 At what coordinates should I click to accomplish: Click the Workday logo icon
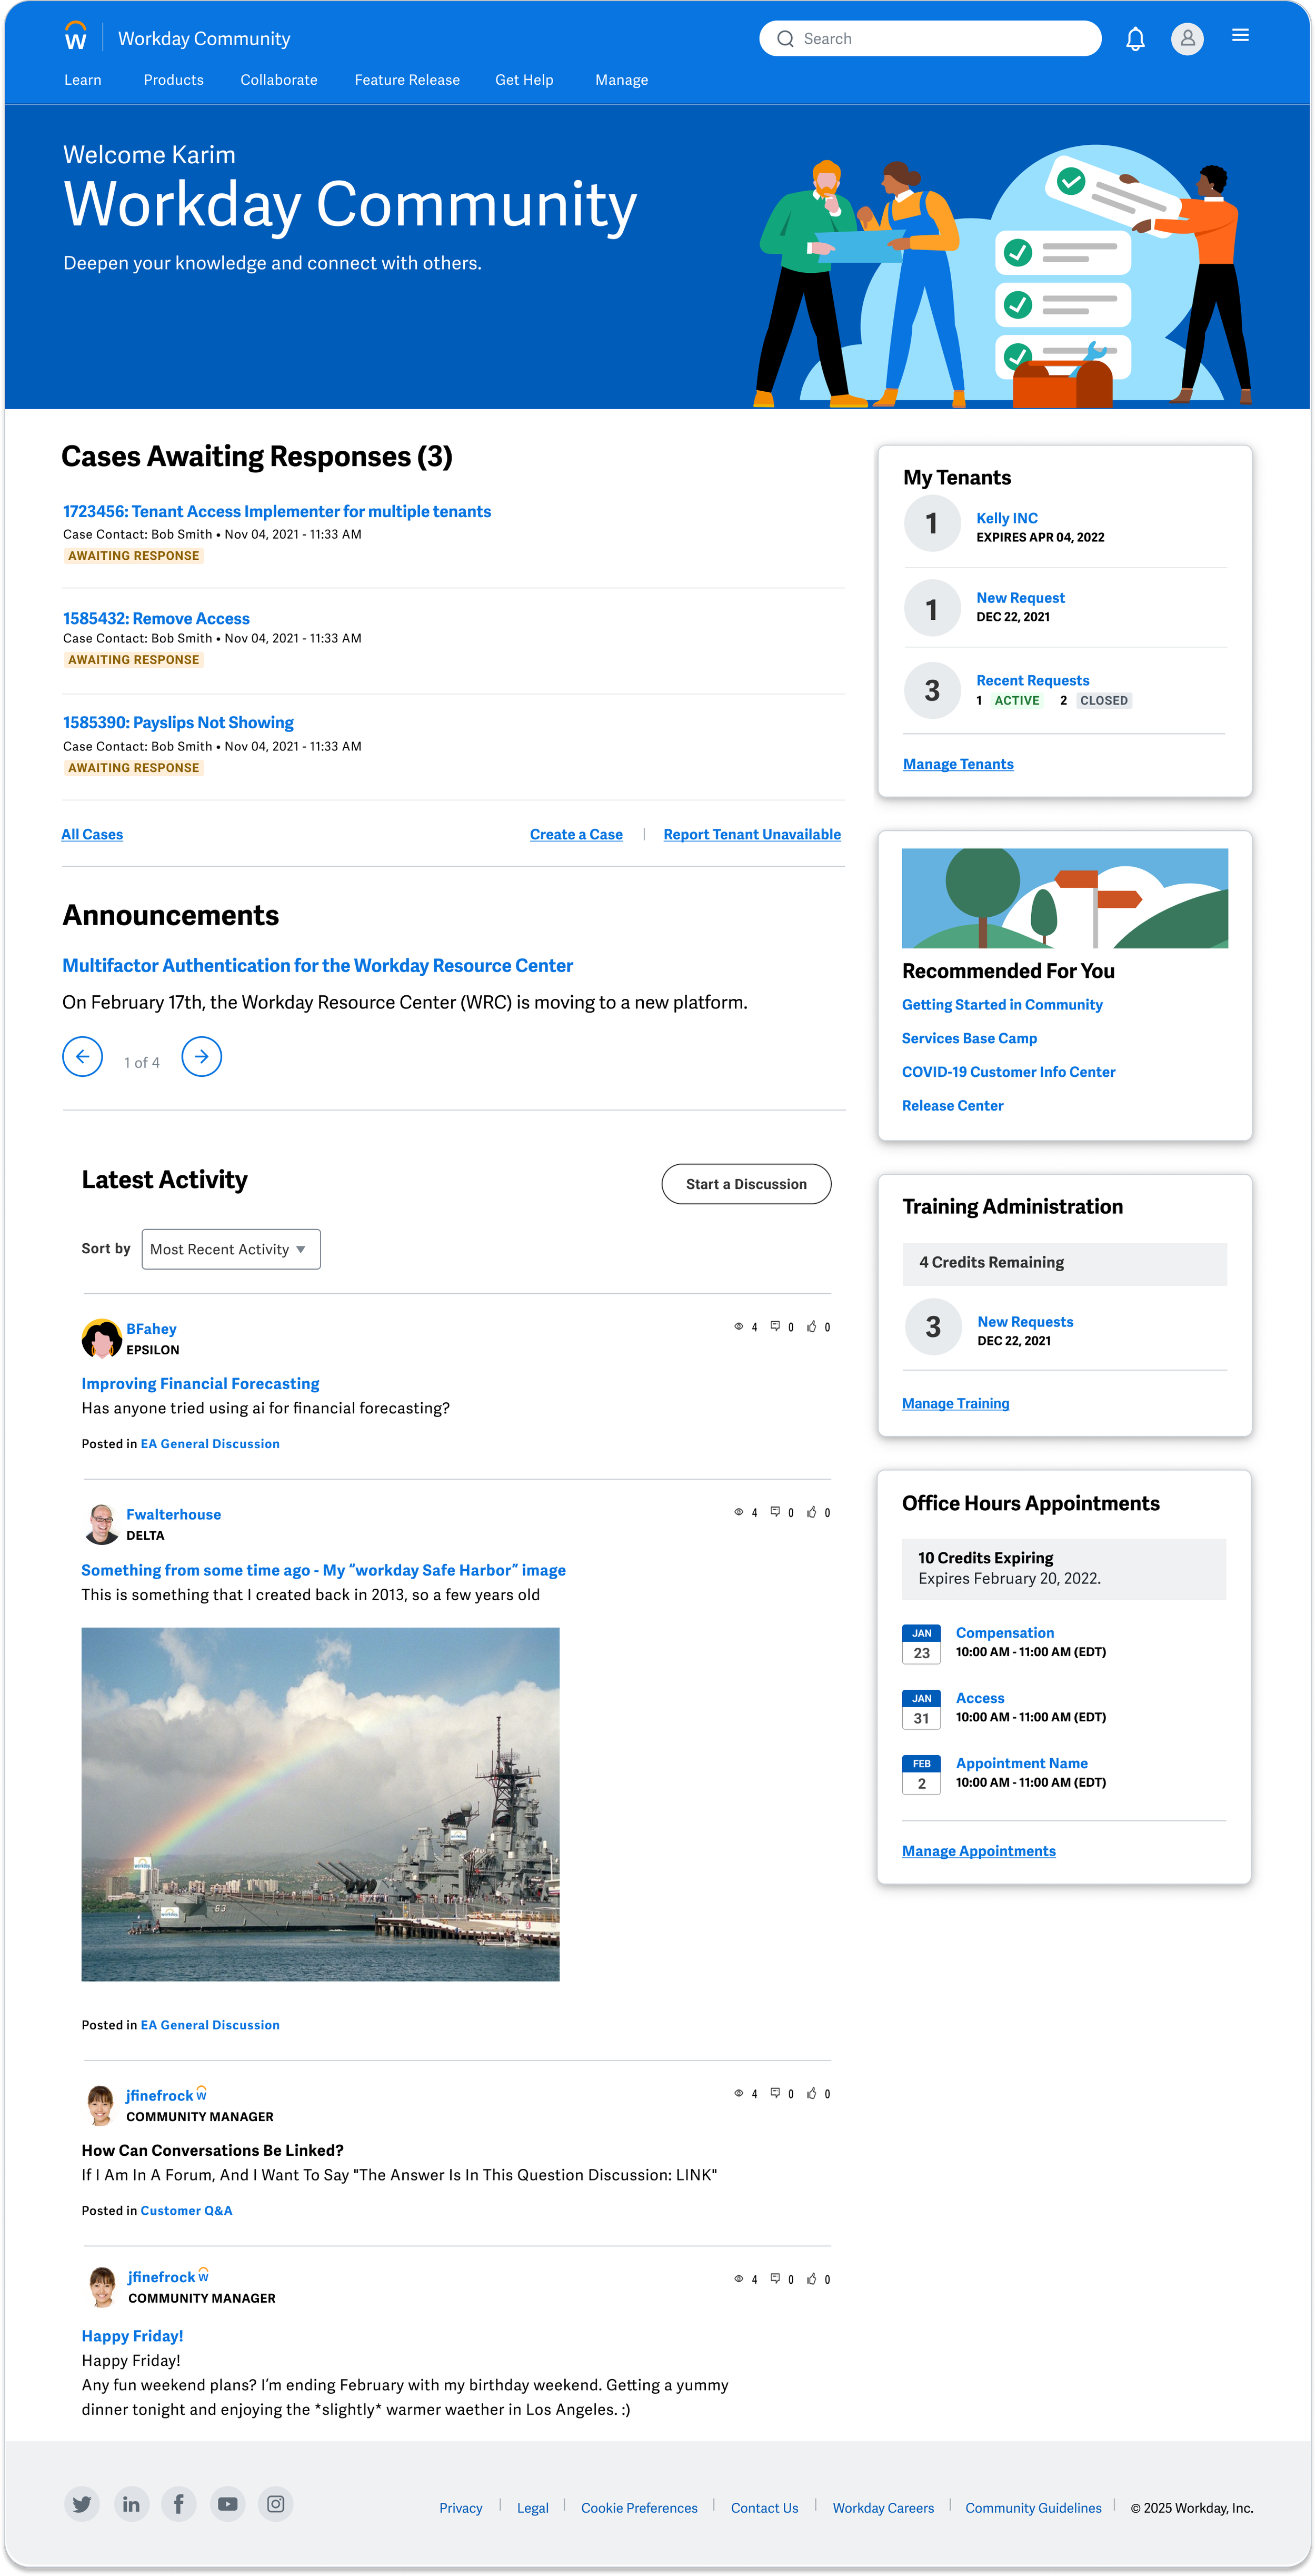click(x=75, y=38)
